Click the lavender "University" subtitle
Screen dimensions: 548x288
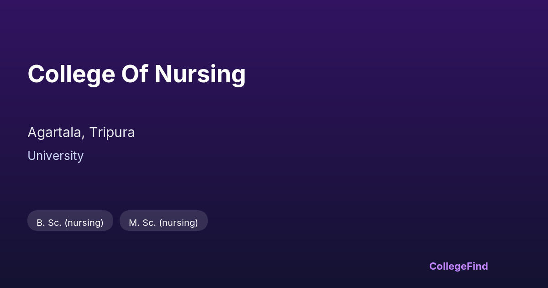tap(55, 156)
